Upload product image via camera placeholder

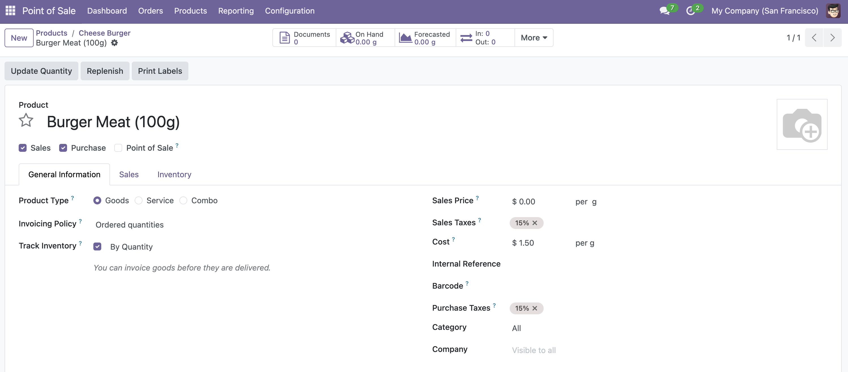[x=802, y=124]
